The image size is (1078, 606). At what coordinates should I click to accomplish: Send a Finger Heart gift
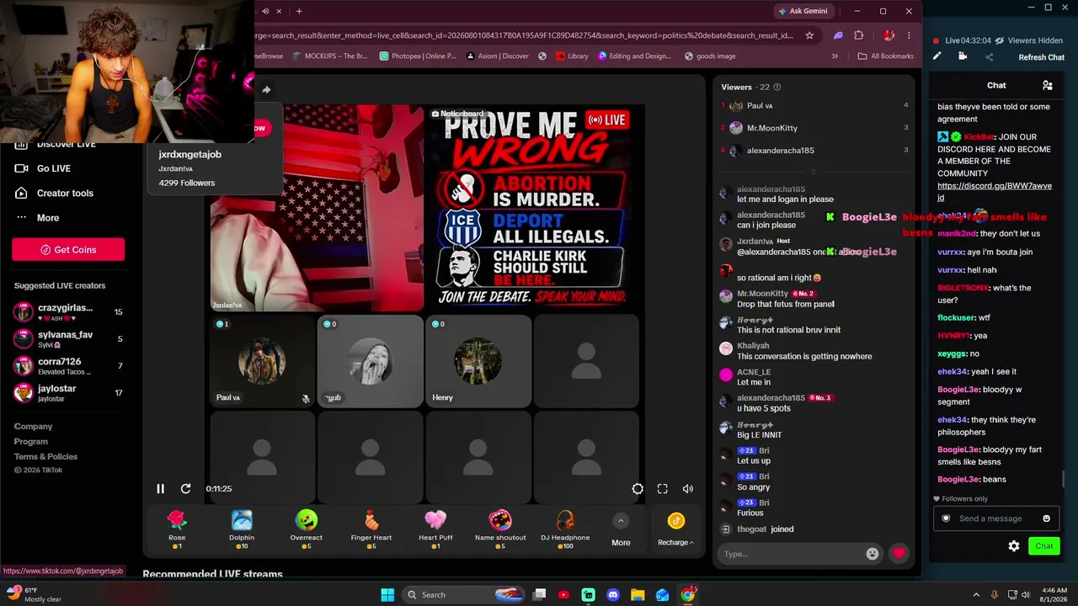371,529
